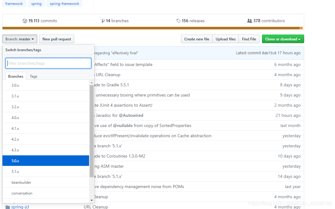335x209 pixels.
Task: Open commit about JUnit 4 assertions to AssertJ
Action: [123, 105]
